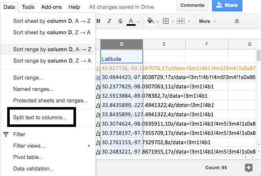Image resolution: width=261 pixels, height=176 pixels.
Task: Open the text color picker
Action: coord(131,22)
